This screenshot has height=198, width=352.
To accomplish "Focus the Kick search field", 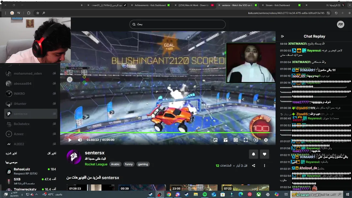I will point(177,24).
